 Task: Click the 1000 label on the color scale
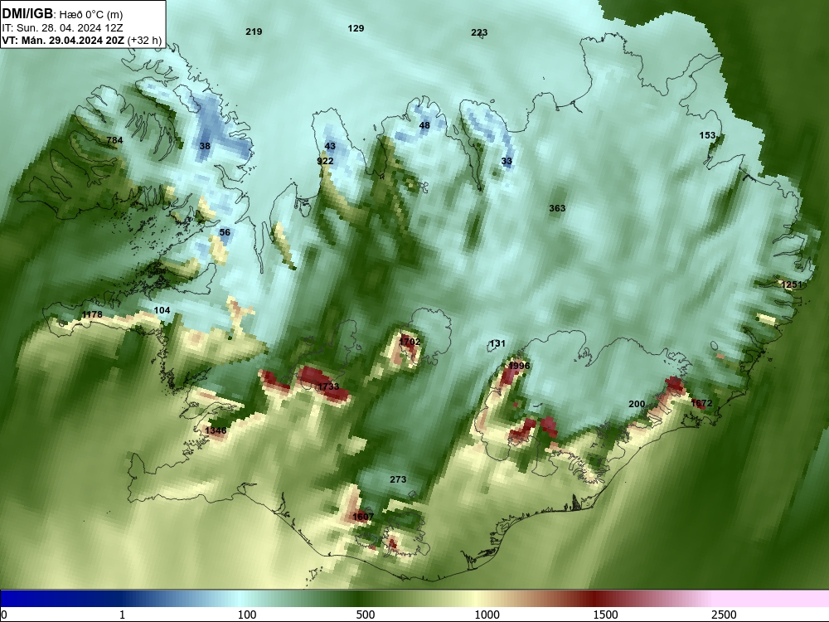pyautogui.click(x=487, y=615)
